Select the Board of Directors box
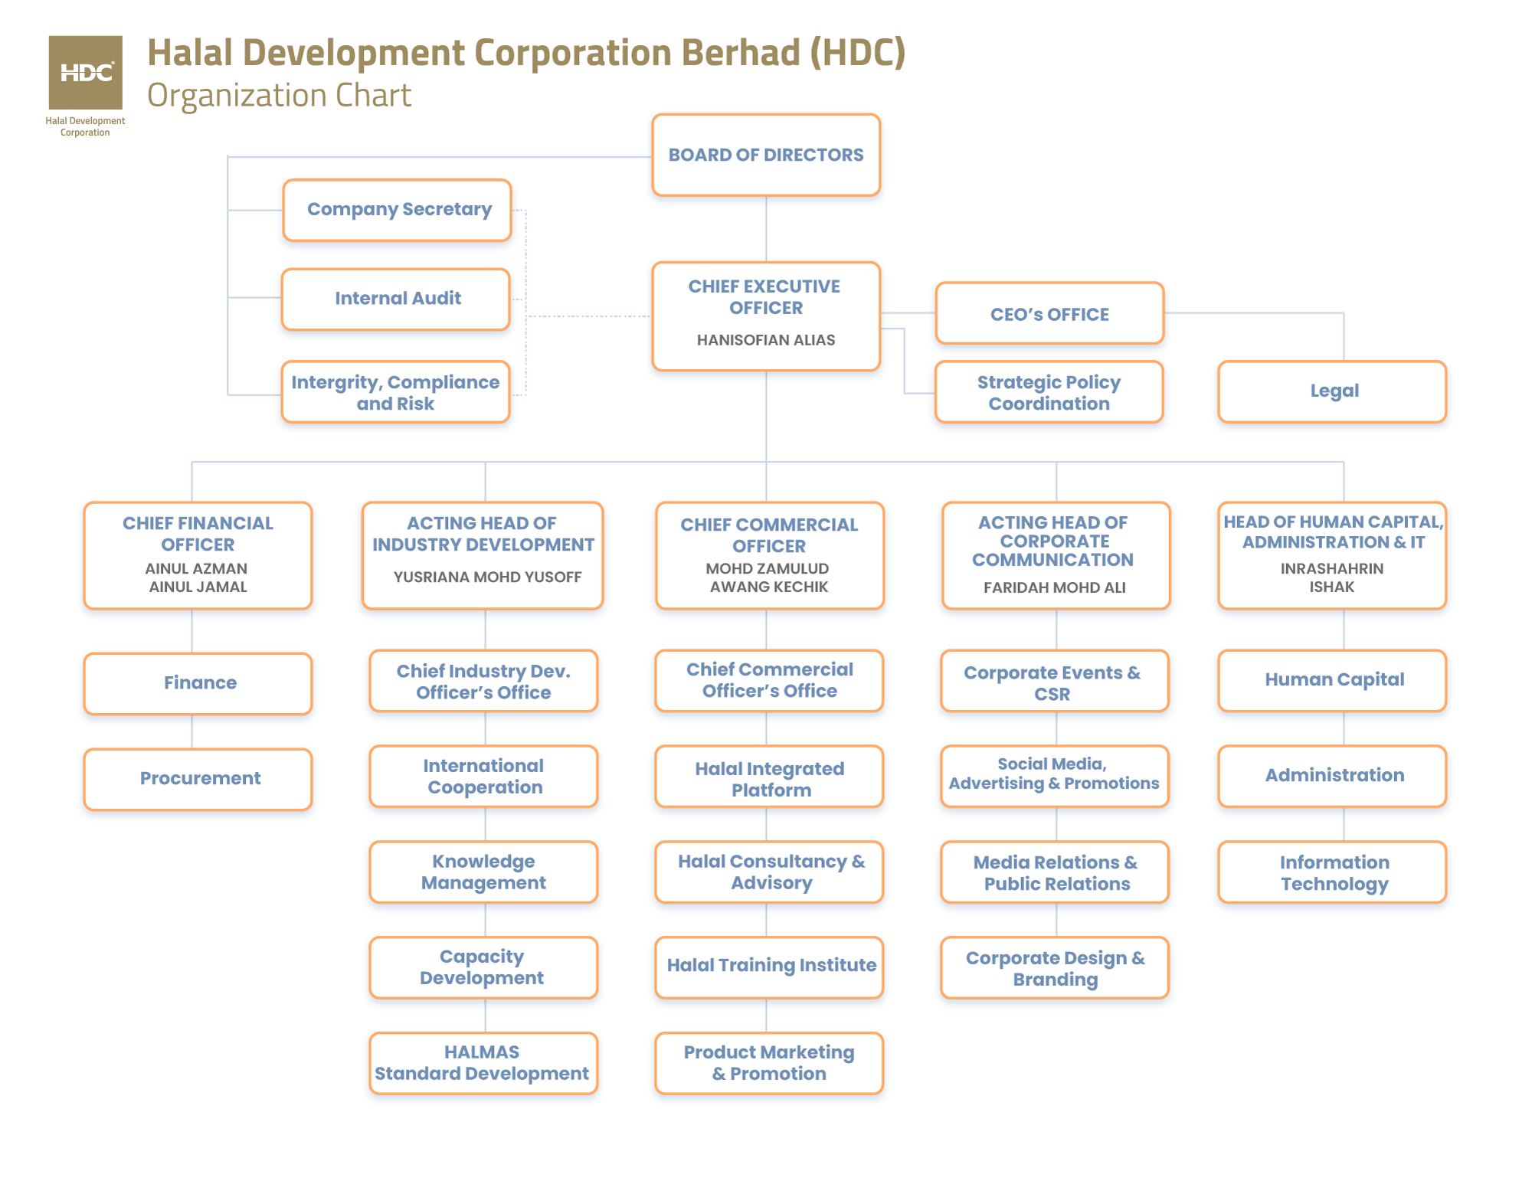Screen dimensions: 1532x1194 [766, 155]
